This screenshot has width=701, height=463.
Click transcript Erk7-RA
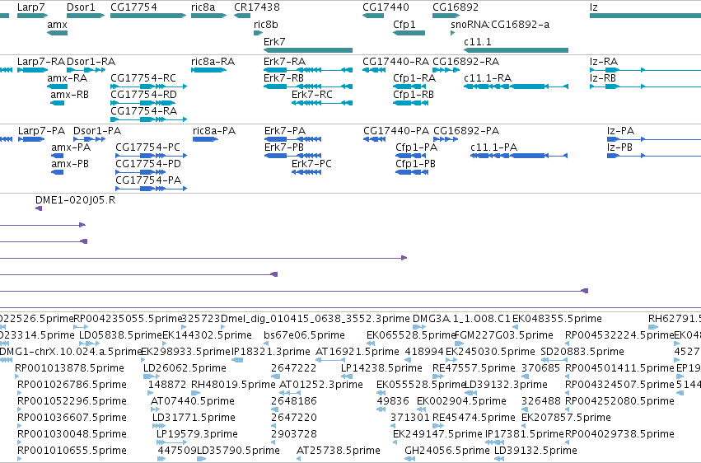coord(308,70)
